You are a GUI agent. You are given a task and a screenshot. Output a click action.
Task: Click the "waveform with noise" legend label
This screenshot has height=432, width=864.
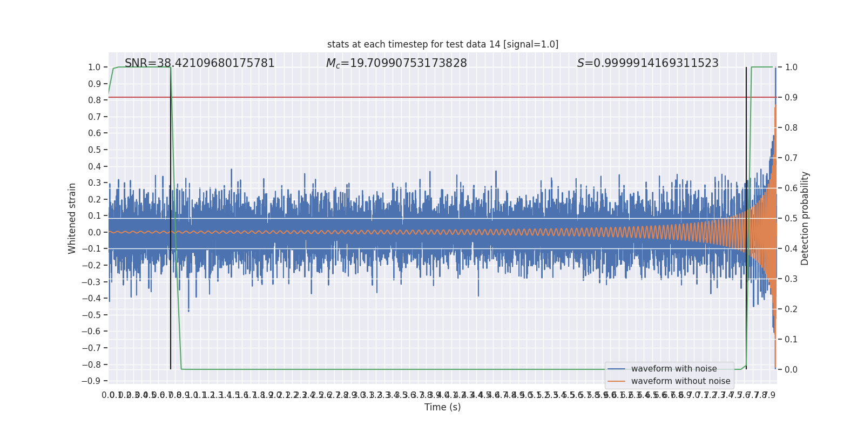click(x=674, y=369)
